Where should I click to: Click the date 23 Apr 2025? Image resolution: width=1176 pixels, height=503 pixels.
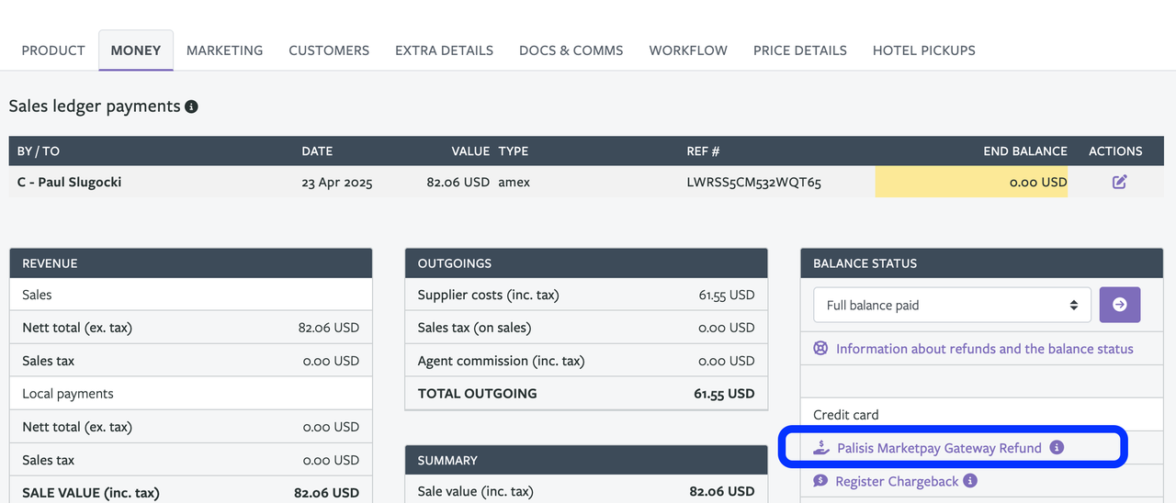[337, 182]
